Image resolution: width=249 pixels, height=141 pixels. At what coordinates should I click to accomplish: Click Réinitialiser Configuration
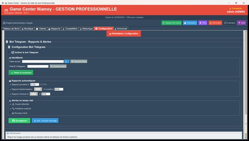coord(124,34)
